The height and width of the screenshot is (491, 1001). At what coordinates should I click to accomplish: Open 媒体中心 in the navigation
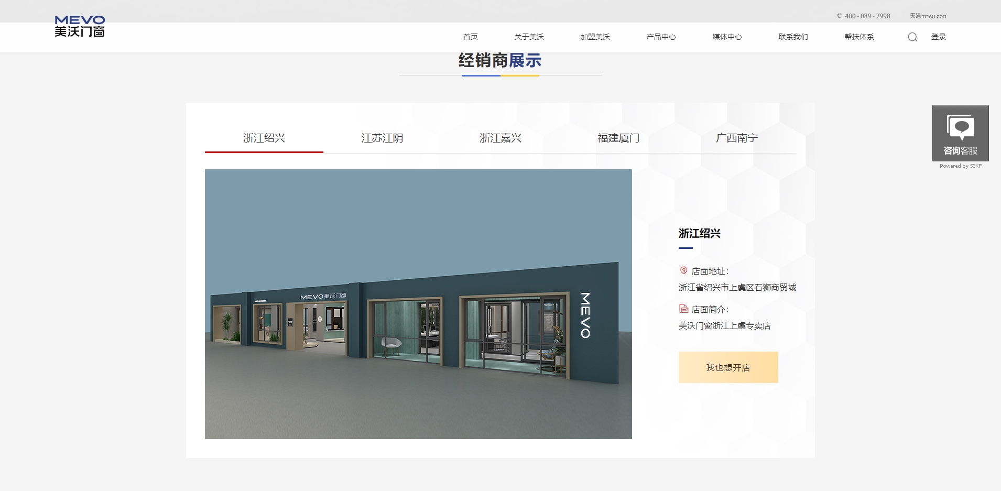tap(727, 37)
